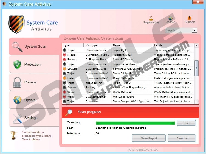Click the Start scan button

[x=186, y=123]
